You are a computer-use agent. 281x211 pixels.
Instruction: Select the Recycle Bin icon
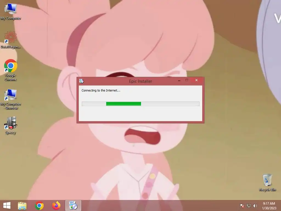pos(267,182)
